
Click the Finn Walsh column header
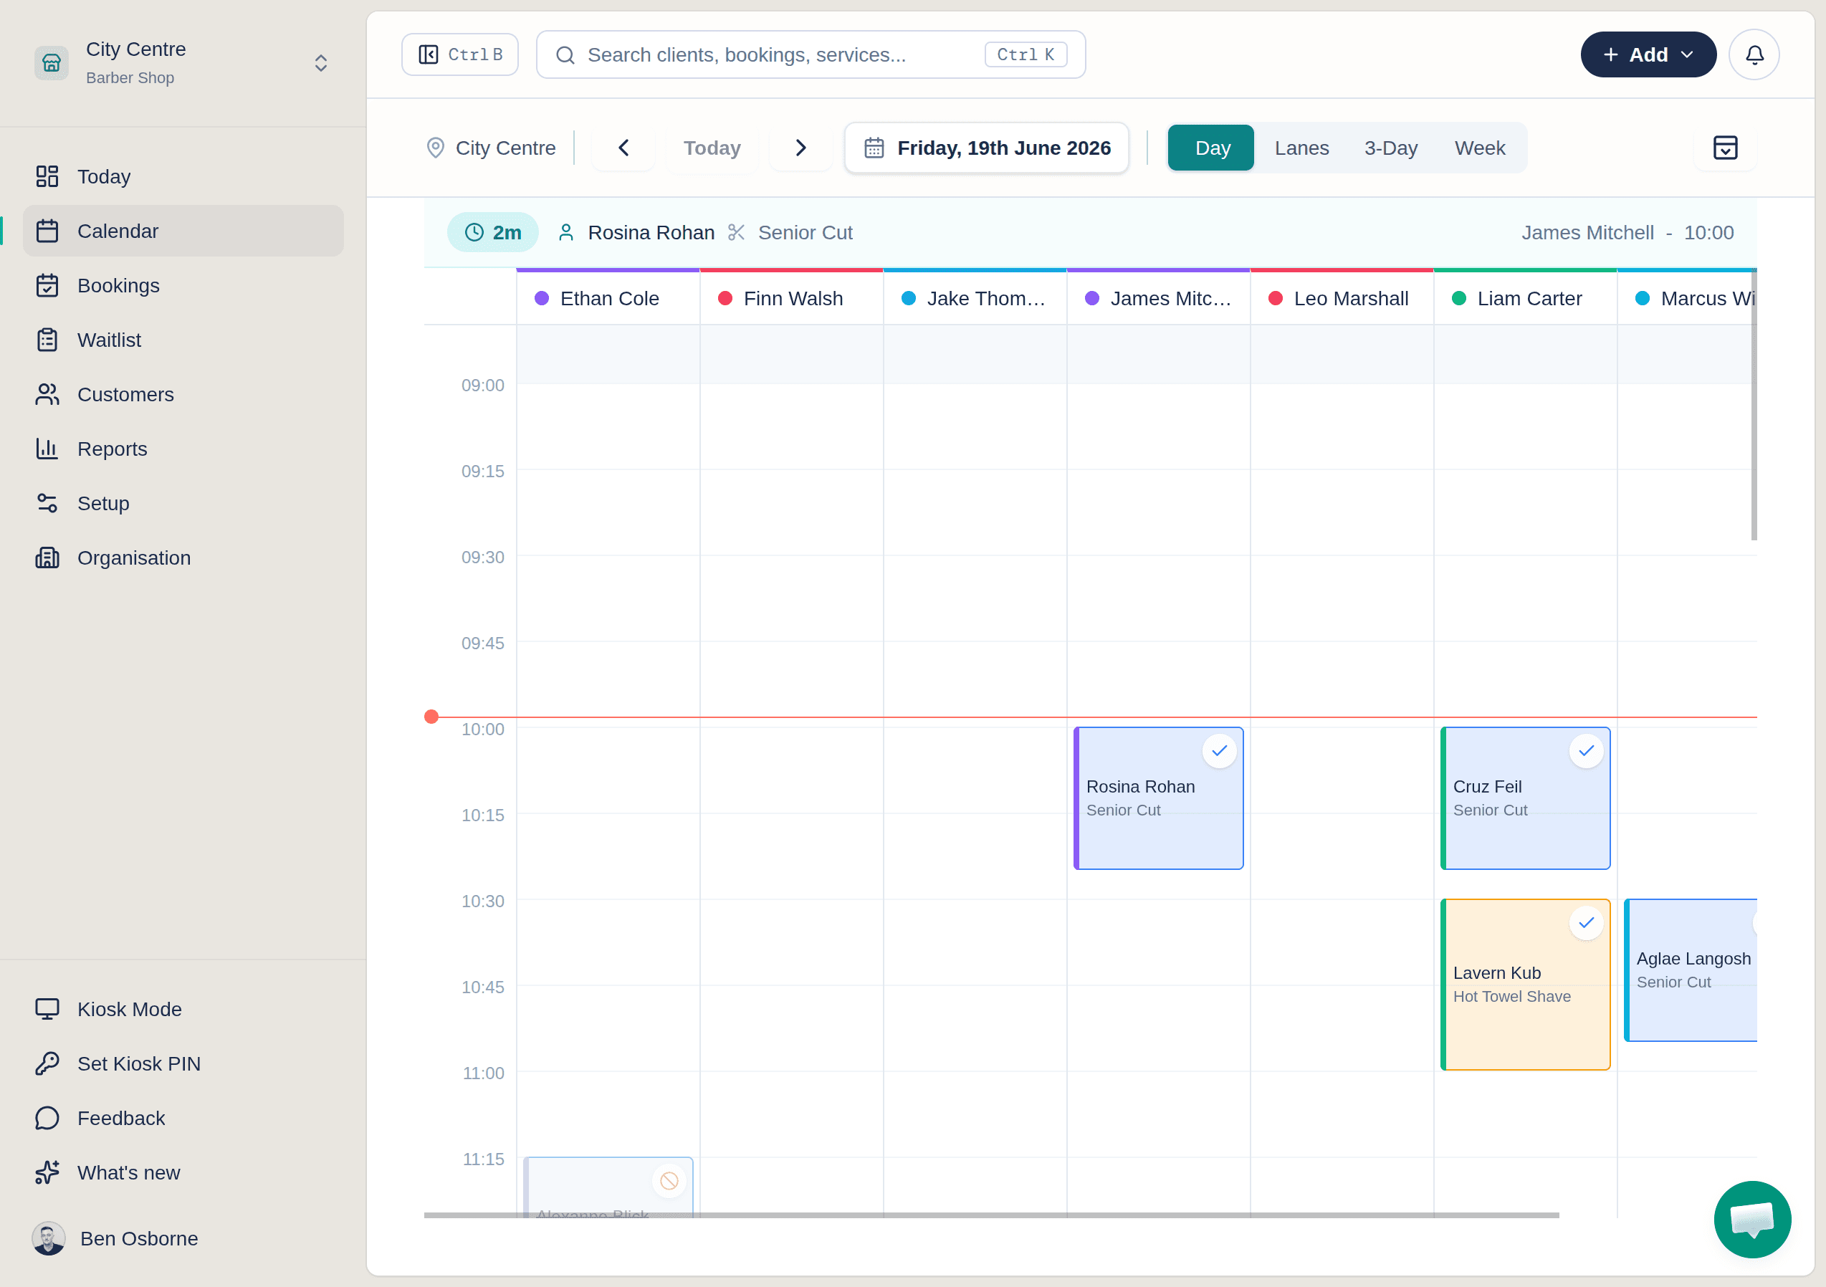(791, 298)
